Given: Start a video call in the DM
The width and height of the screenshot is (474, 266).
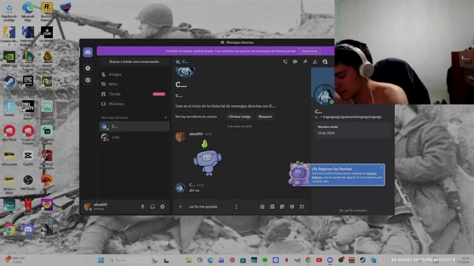Looking at the screenshot, I should [x=295, y=62].
